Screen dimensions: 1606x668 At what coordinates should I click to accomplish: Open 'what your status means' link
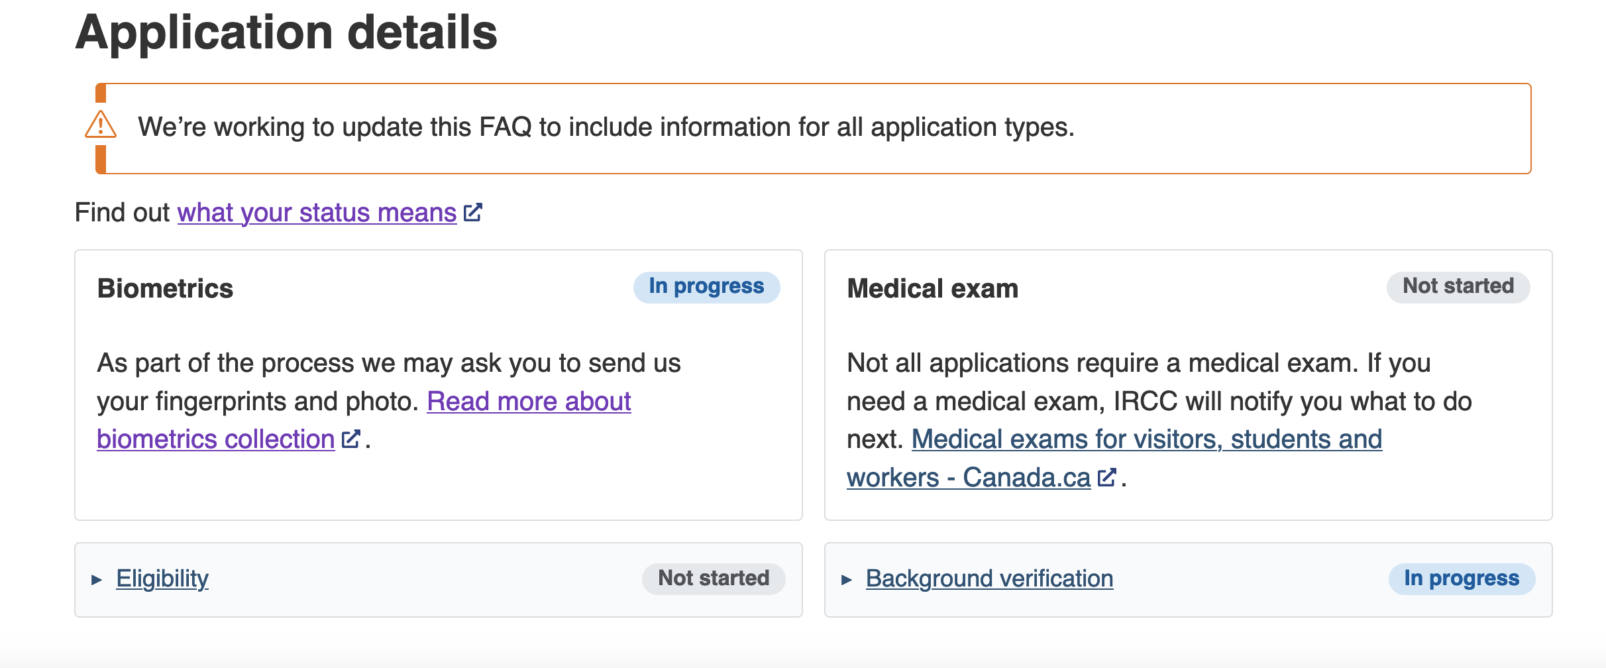point(317,213)
